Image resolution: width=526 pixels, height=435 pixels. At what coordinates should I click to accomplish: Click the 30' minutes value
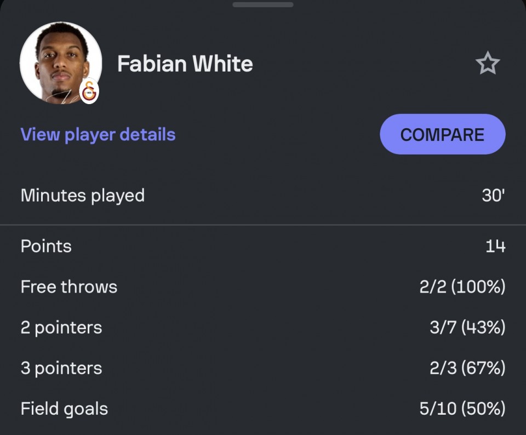493,196
